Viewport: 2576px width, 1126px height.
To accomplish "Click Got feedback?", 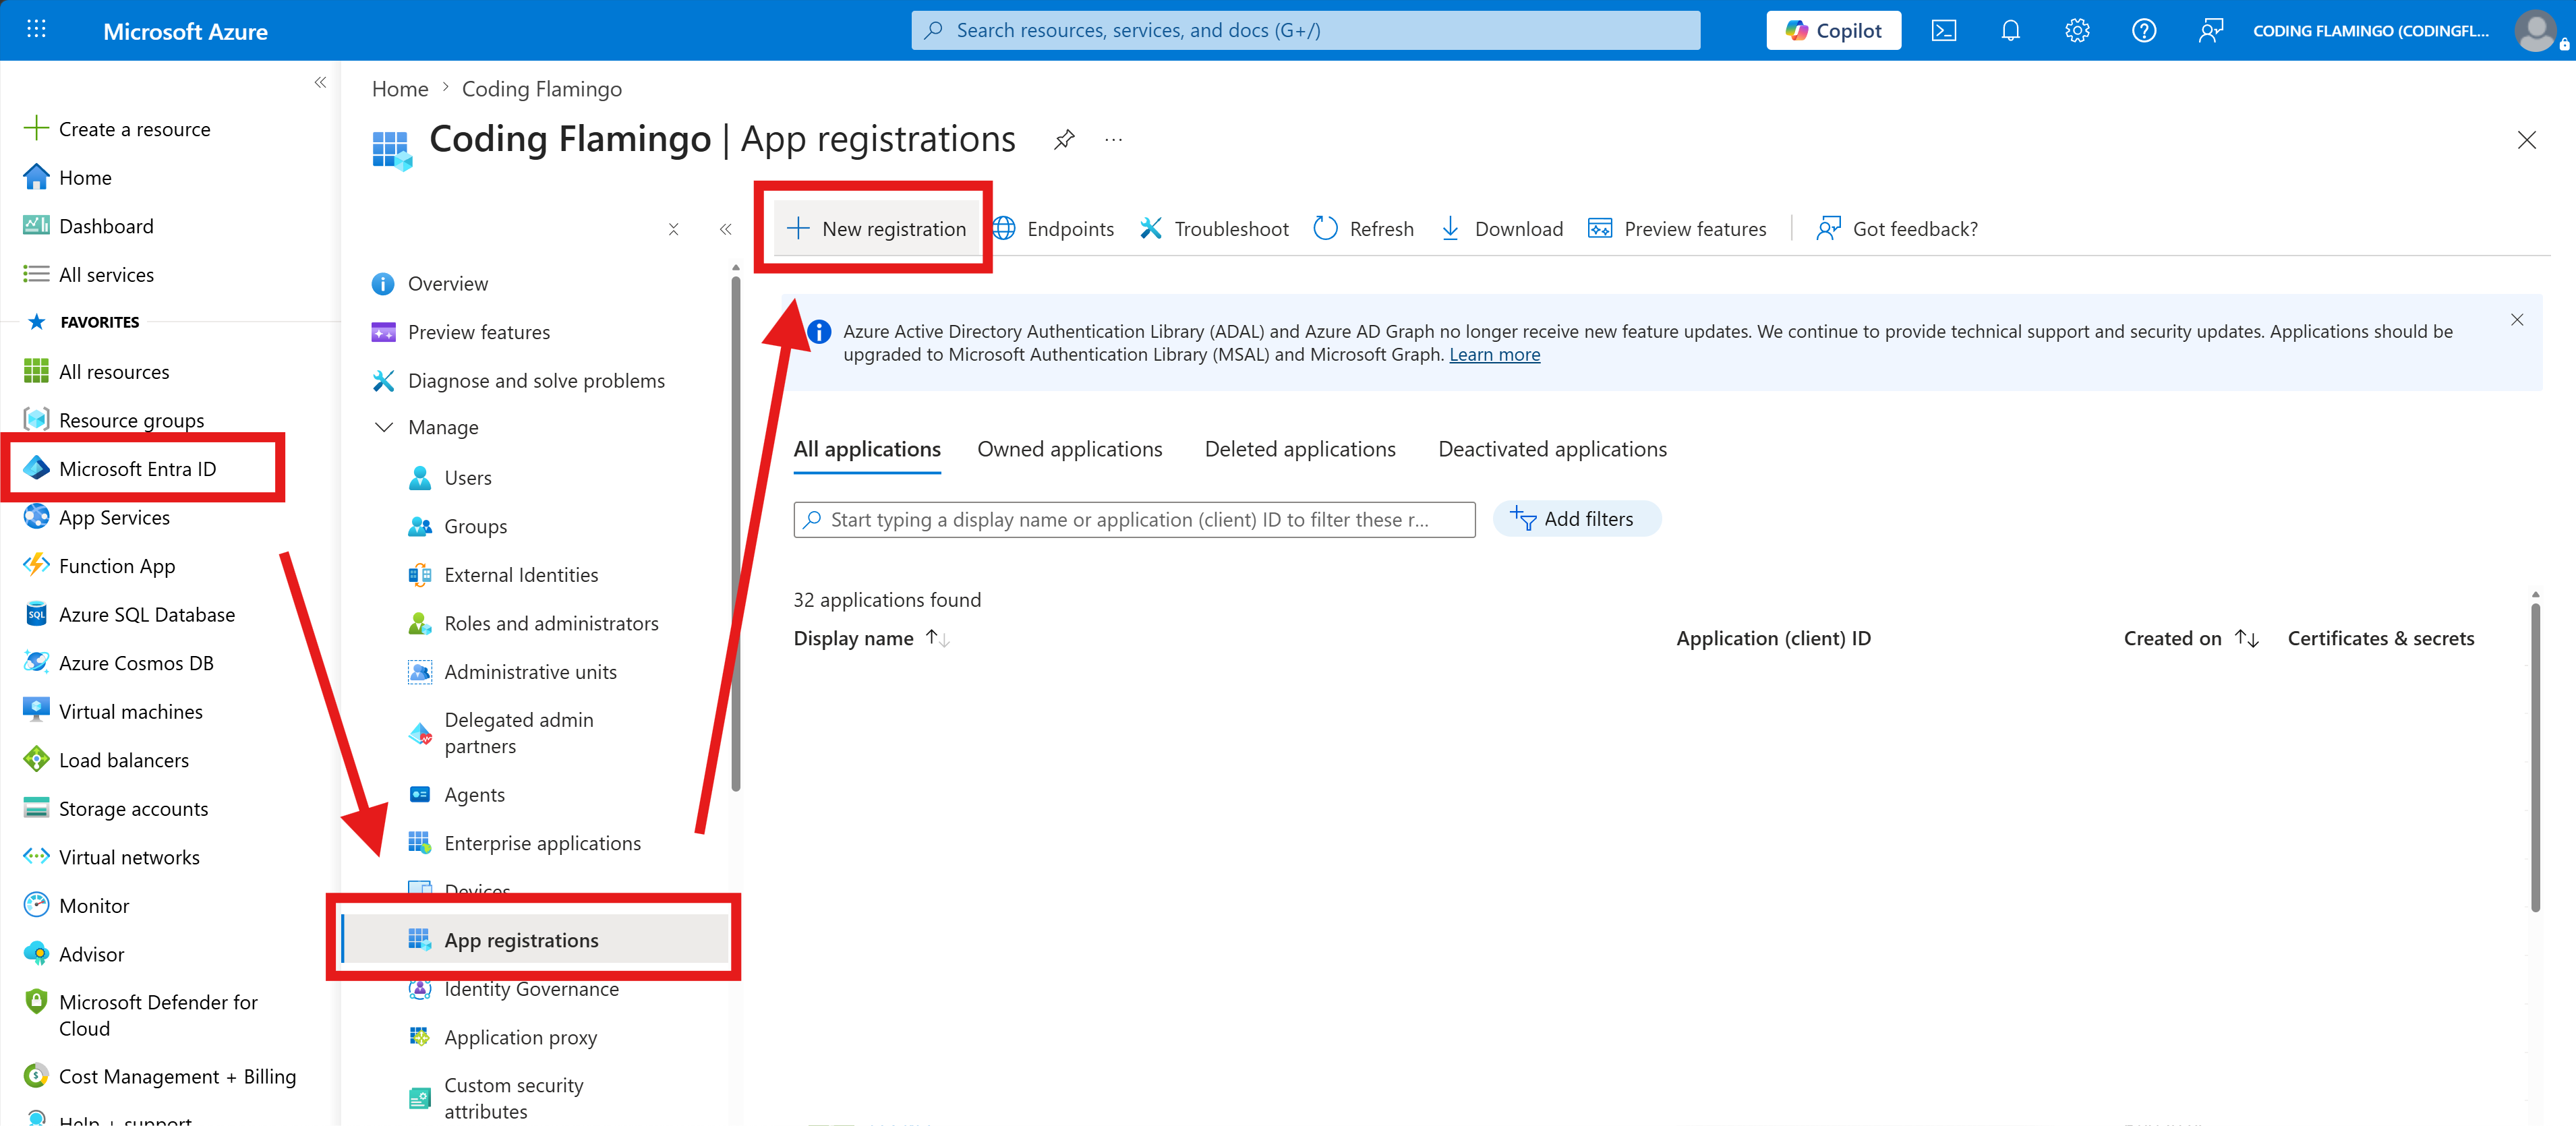I will [x=1897, y=229].
